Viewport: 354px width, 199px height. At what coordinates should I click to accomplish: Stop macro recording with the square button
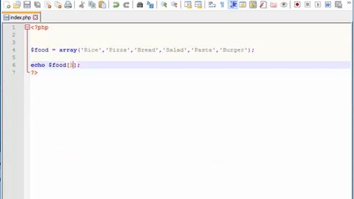tap(308, 4)
